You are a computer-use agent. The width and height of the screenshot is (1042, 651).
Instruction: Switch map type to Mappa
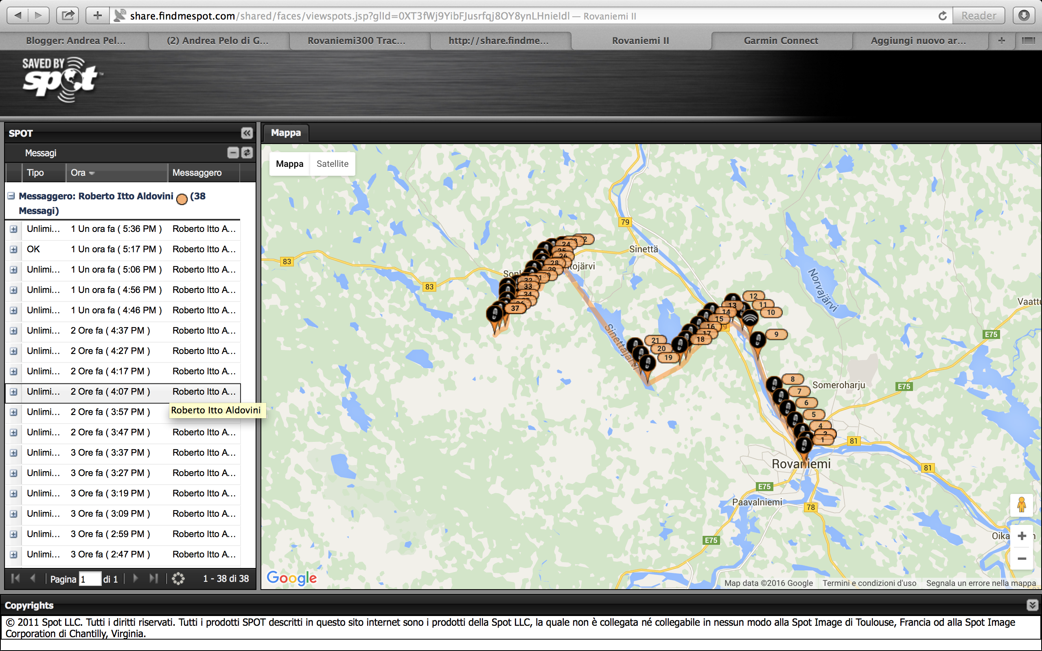coord(289,164)
